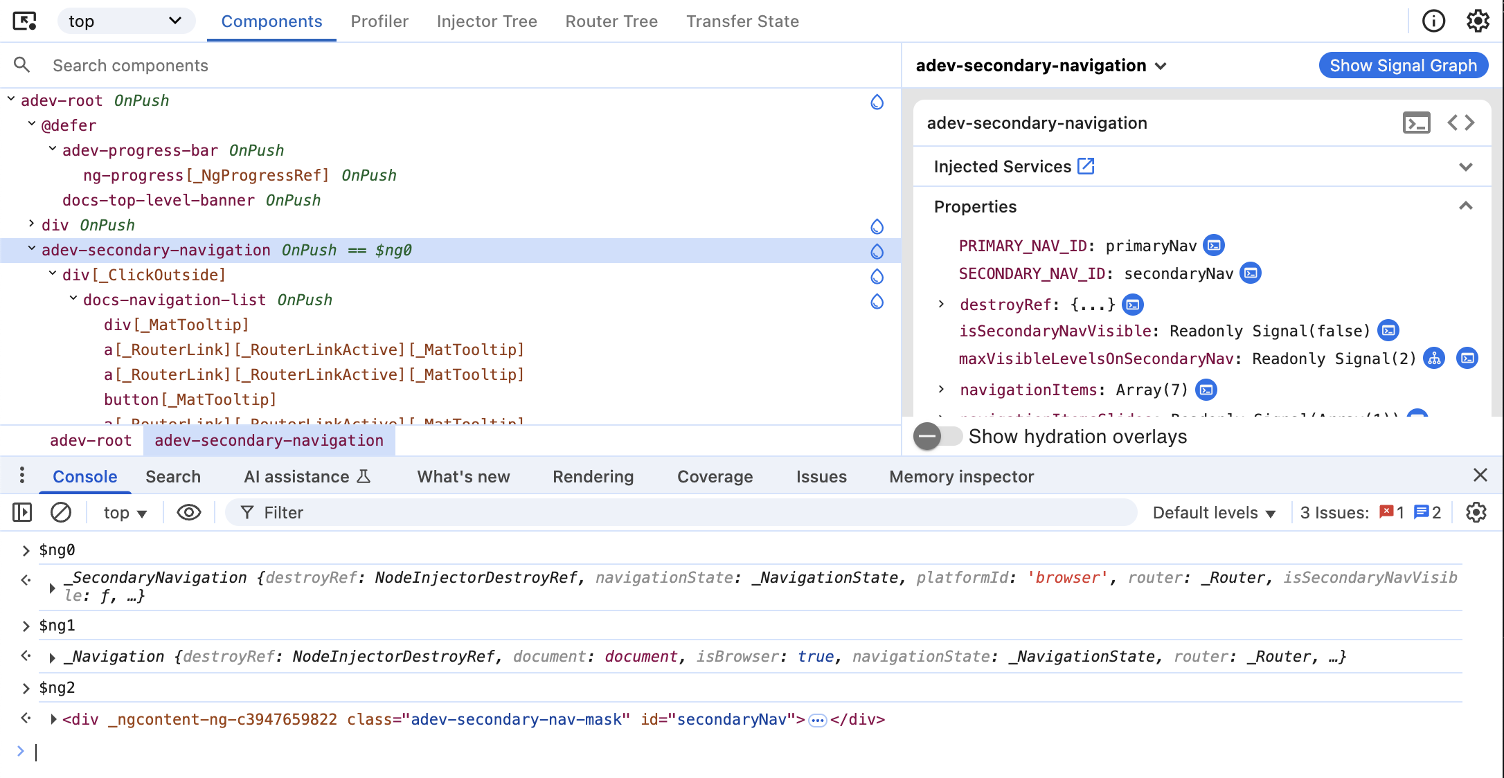Toggle the console Filter funnel
The image size is (1504, 778).
248,512
